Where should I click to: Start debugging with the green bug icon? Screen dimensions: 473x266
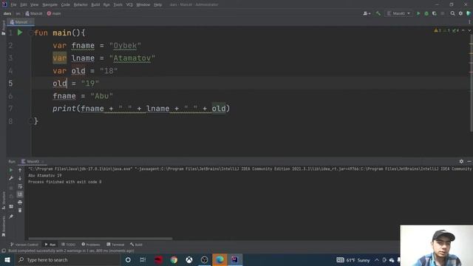[426, 13]
